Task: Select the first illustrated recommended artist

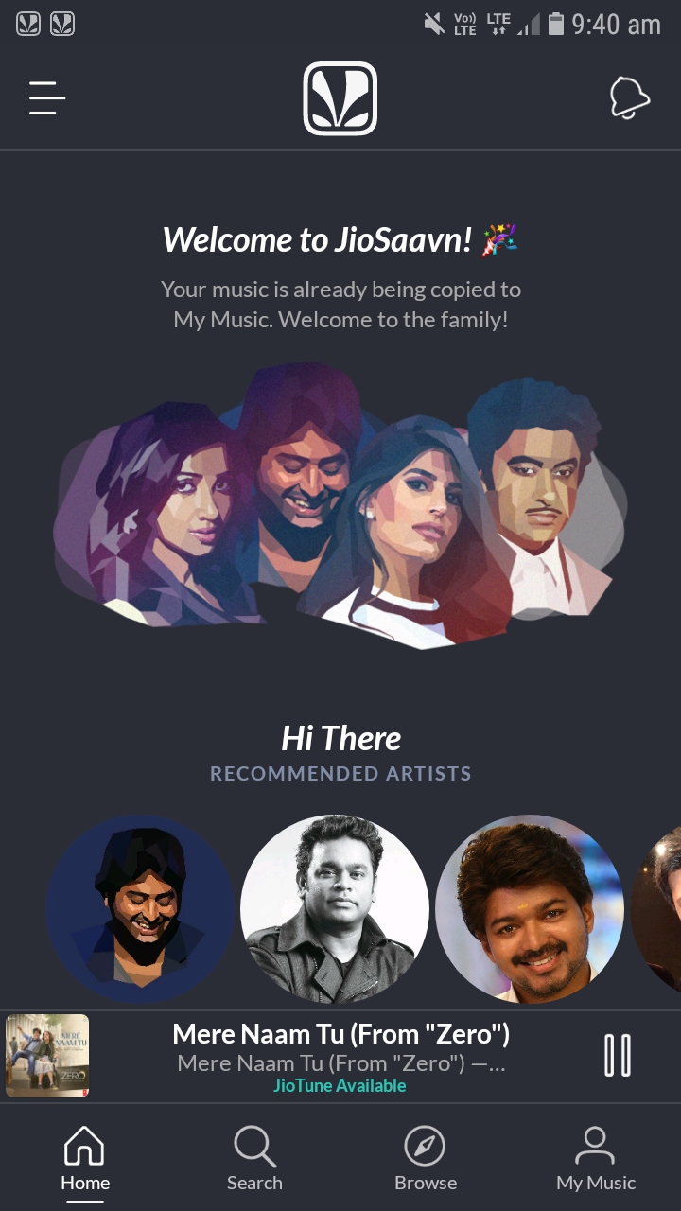Action: pyautogui.click(x=140, y=909)
